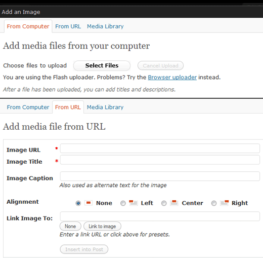Click the Center alignment icon
Image resolution: width=263 pixels, height=258 pixels.
[x=174, y=203]
